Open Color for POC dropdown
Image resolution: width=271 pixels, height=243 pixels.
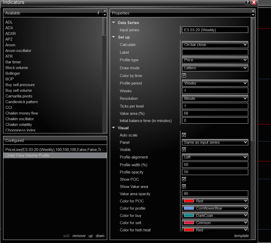[x=215, y=201]
